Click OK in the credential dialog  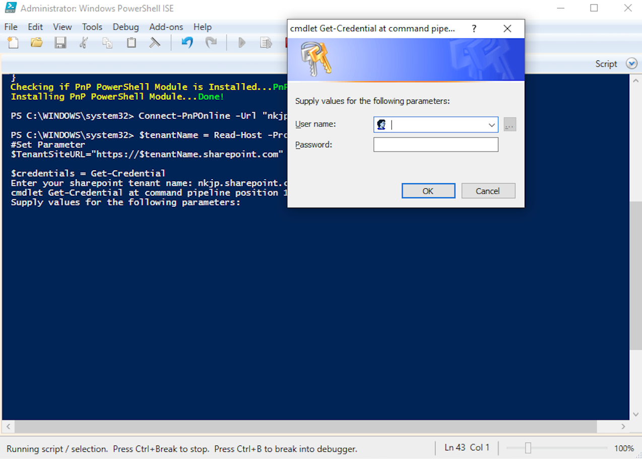(x=428, y=191)
